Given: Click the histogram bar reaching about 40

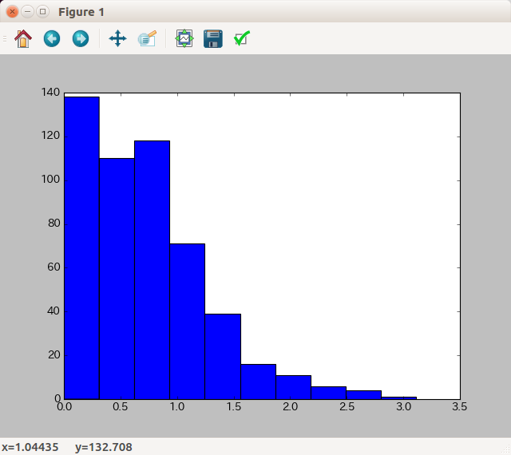Looking at the screenshot, I should [x=223, y=355].
